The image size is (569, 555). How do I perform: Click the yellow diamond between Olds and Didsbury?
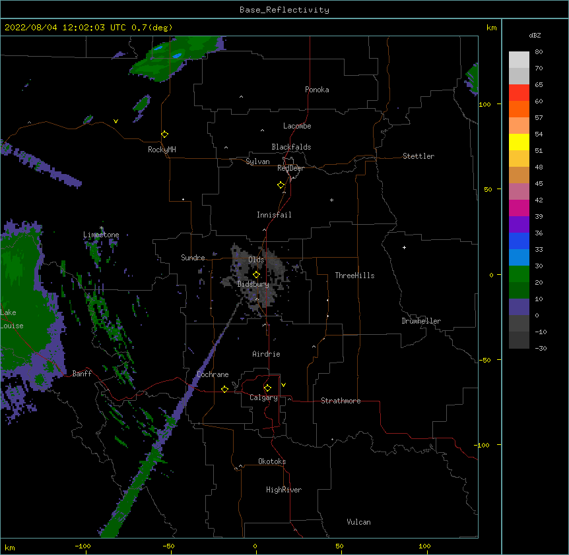[x=257, y=275]
